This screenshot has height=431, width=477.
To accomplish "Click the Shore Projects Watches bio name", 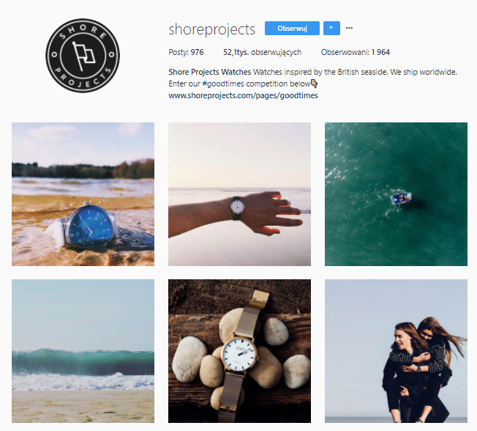I will tap(209, 73).
